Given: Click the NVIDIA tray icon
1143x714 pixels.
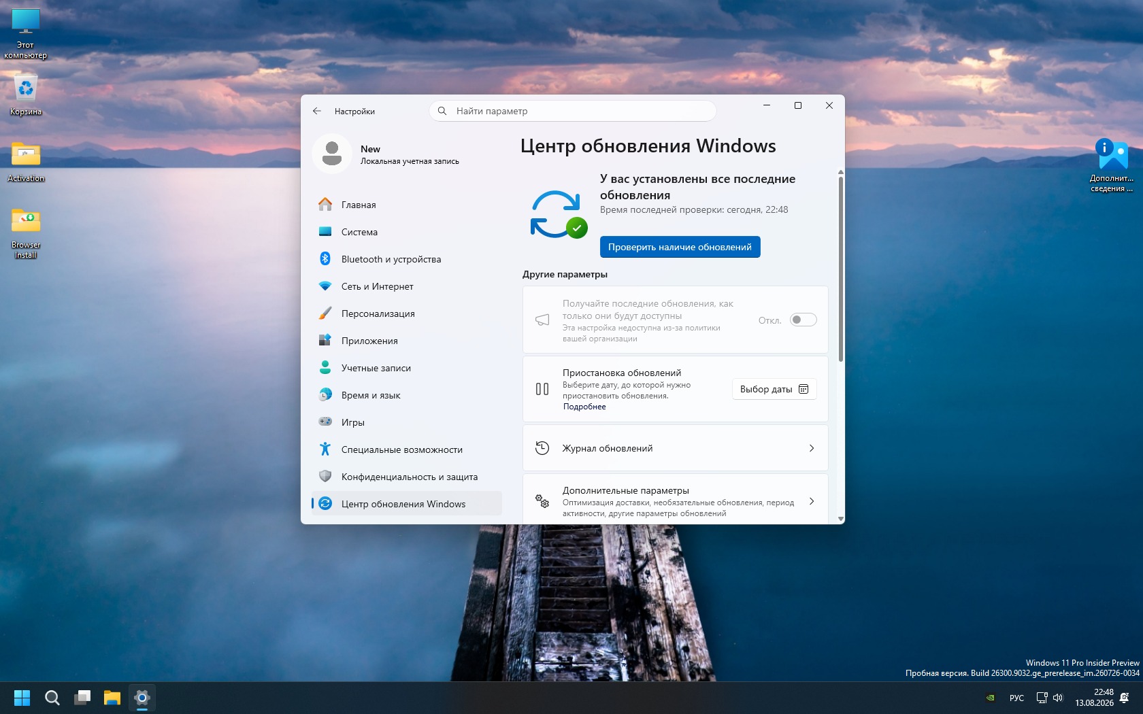Looking at the screenshot, I should [991, 698].
